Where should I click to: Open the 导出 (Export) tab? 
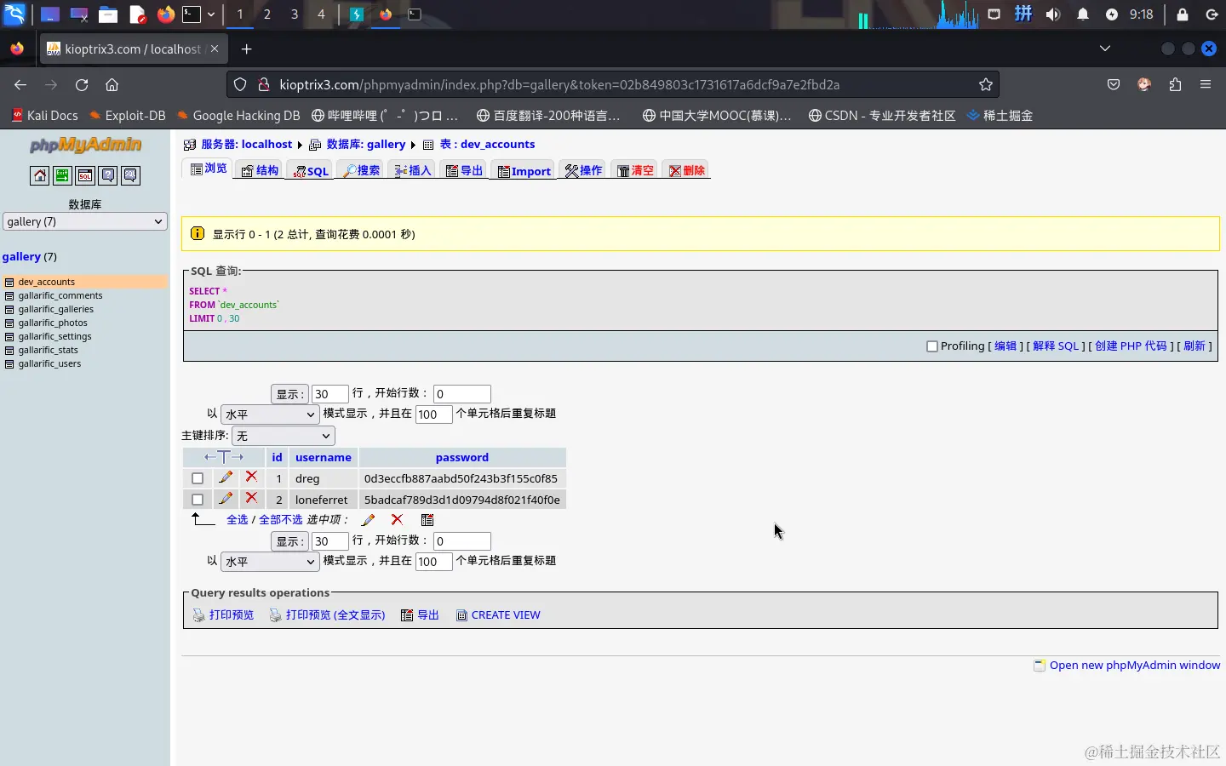pos(464,170)
